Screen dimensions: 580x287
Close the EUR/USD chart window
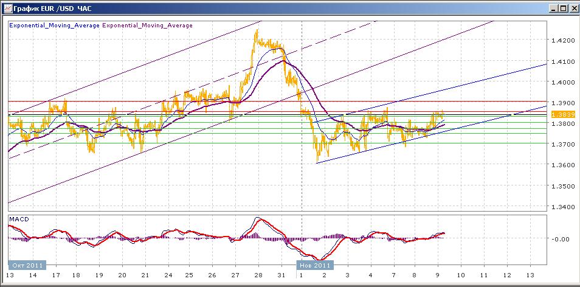(573, 7)
